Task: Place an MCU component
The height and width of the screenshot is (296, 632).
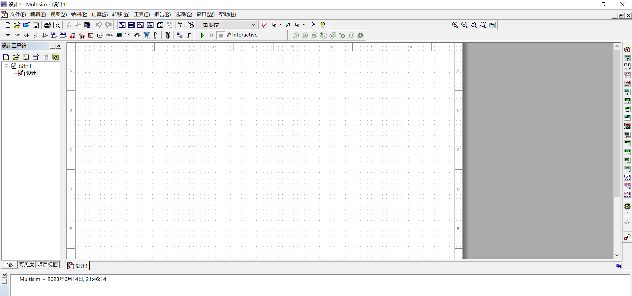Action: pos(168,35)
